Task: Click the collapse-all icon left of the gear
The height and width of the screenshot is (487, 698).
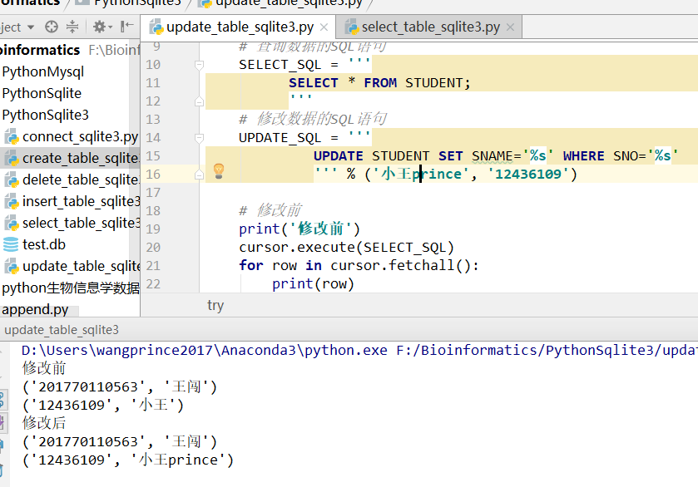Action: (73, 27)
